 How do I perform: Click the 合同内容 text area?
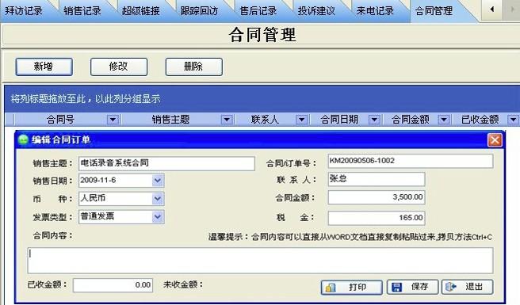click(x=260, y=261)
